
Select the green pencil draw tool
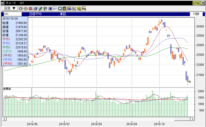(x=40, y=8)
